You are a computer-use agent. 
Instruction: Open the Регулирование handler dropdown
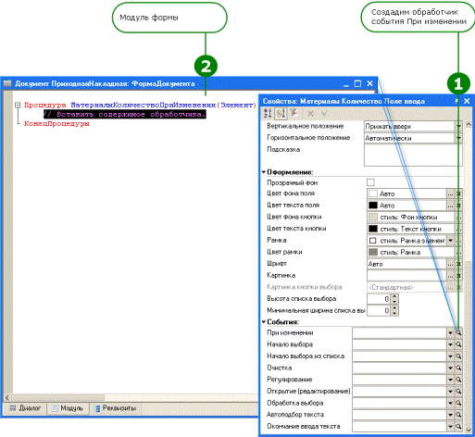click(451, 380)
